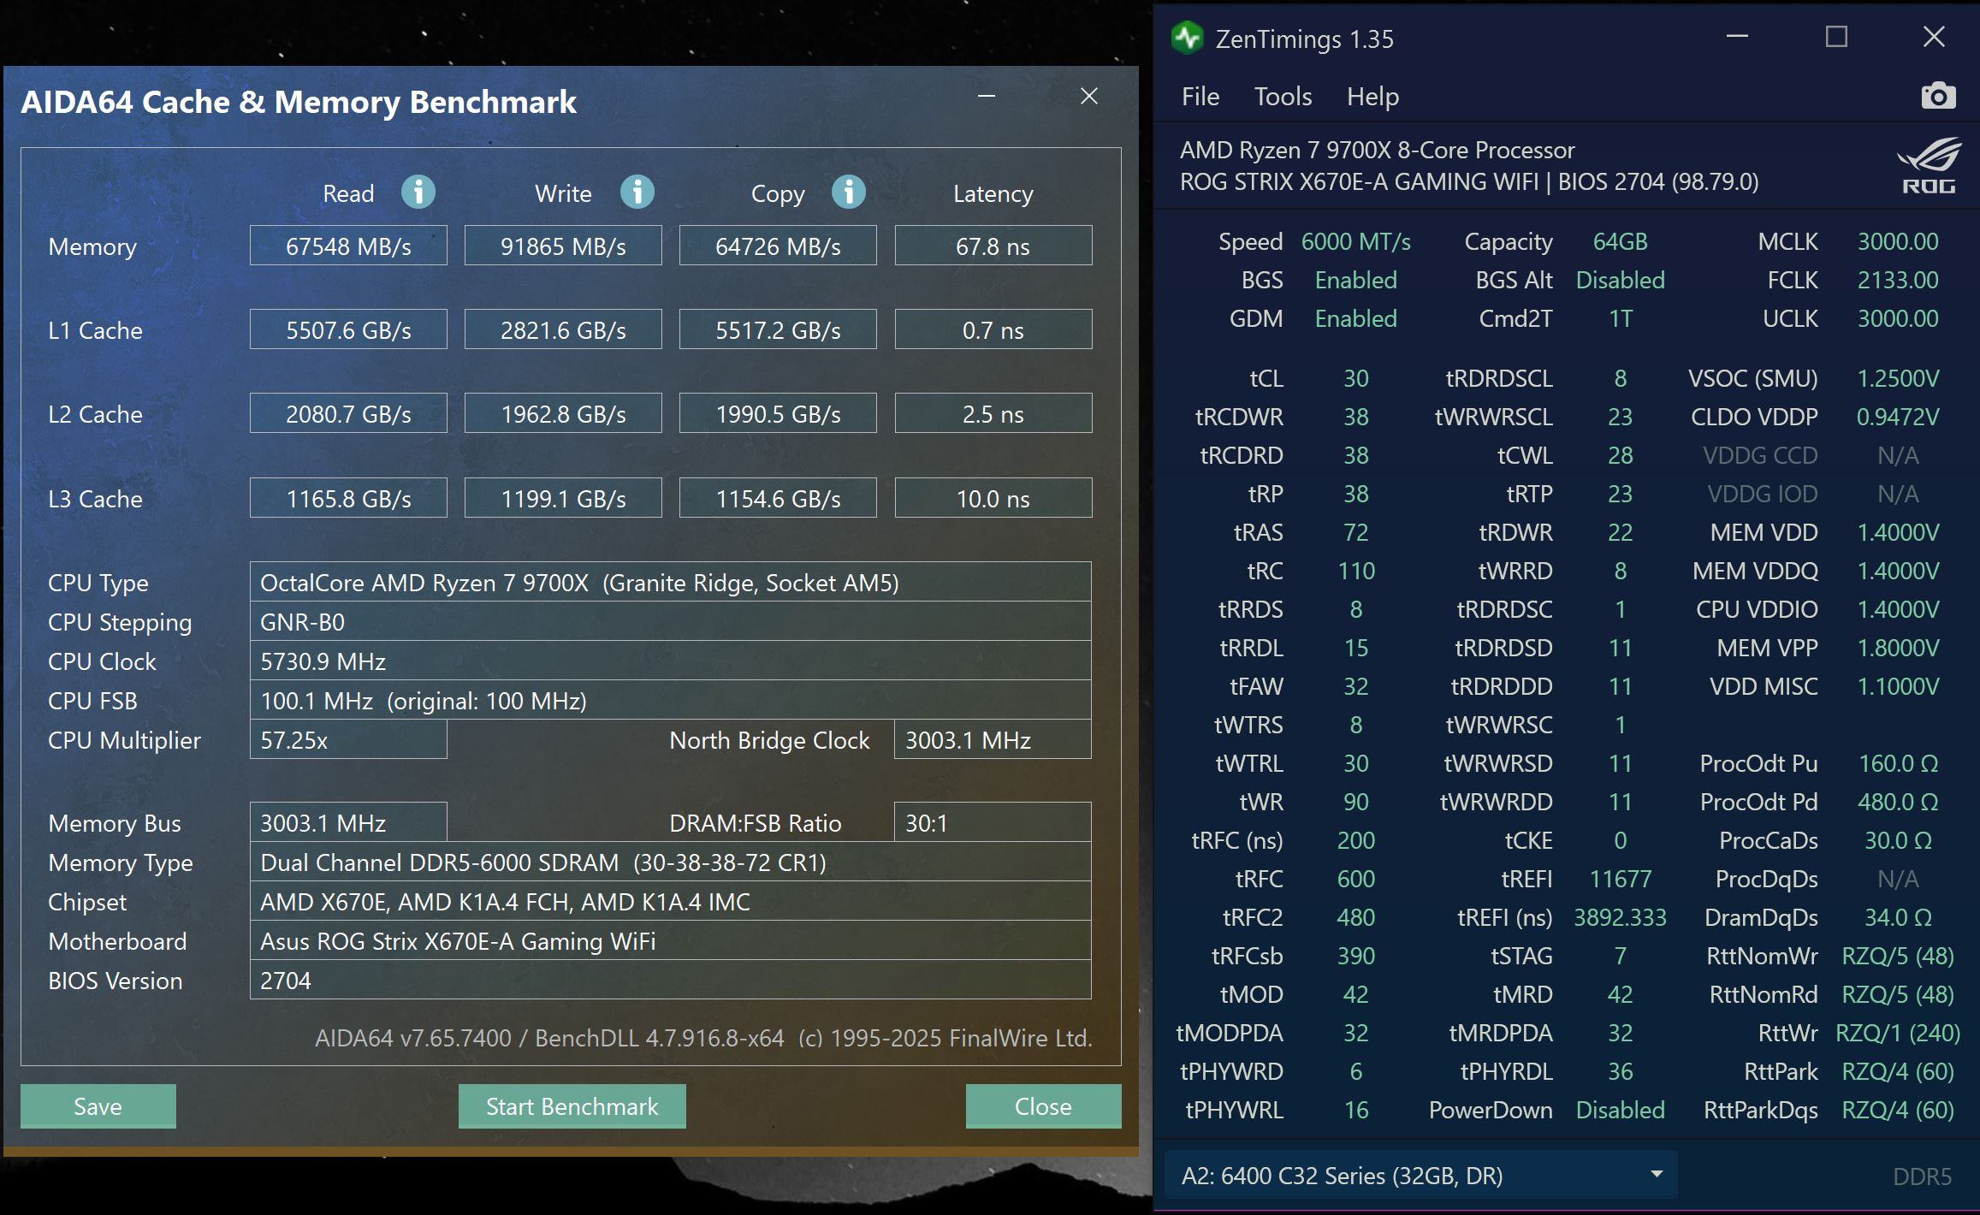Click the Read info icon

tap(418, 193)
